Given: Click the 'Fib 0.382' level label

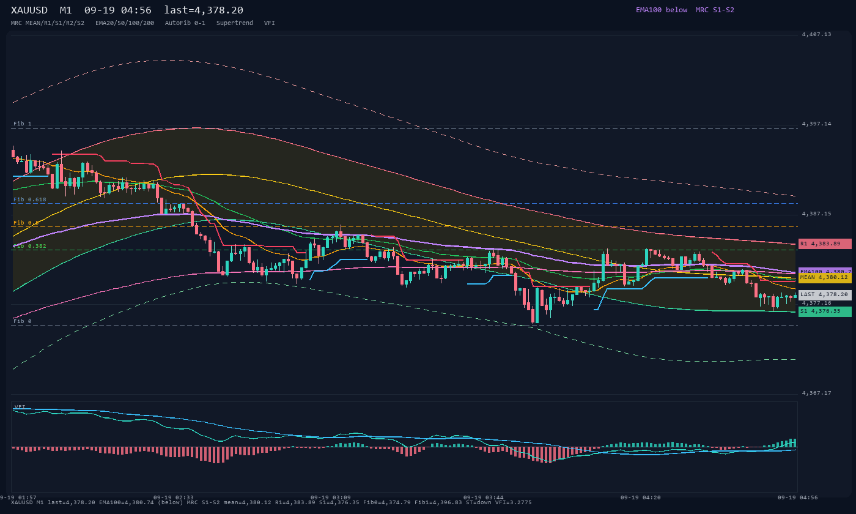Looking at the screenshot, I should pos(30,246).
